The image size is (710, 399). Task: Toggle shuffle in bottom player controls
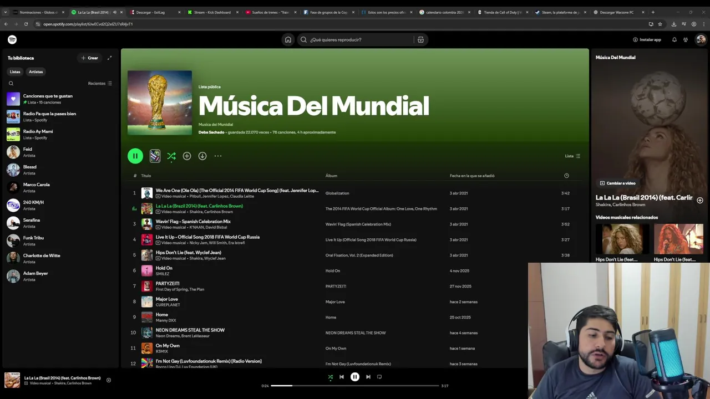coord(331,377)
